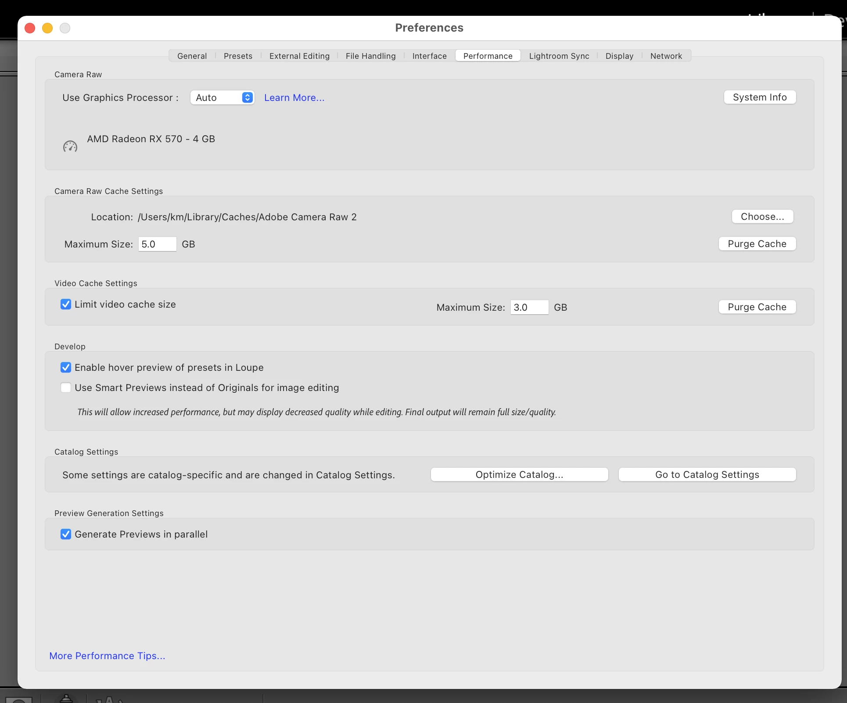Click the More Performance Tips... link
Viewport: 847px width, 703px height.
pos(107,656)
